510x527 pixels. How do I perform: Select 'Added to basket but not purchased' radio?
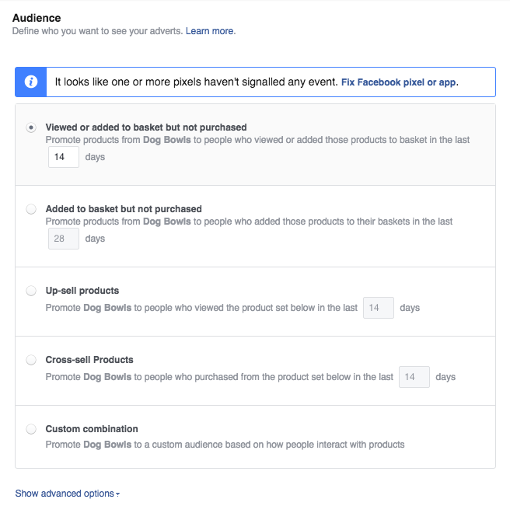(31, 209)
